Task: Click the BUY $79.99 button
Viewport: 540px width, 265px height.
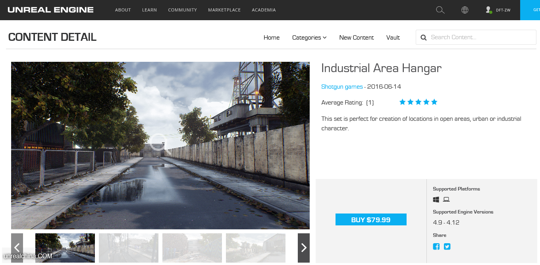Action: [x=371, y=219]
